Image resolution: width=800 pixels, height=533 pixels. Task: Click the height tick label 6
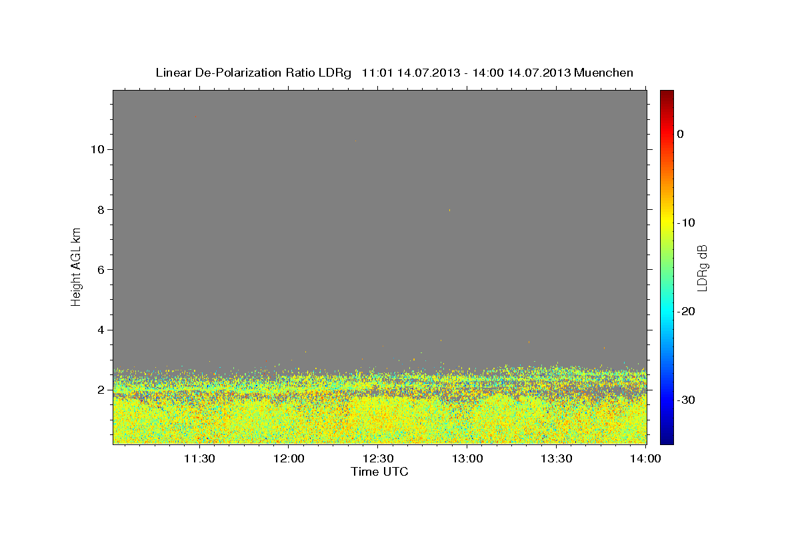pyautogui.click(x=99, y=269)
